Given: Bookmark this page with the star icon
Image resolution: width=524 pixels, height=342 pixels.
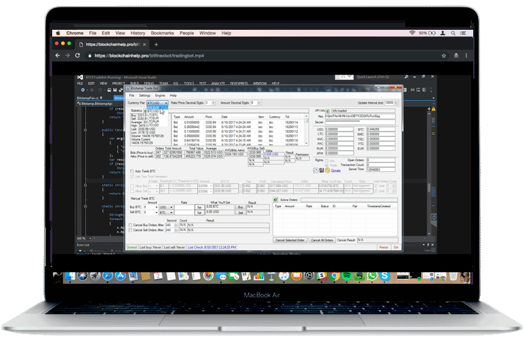Looking at the screenshot, I should pyautogui.click(x=444, y=56).
